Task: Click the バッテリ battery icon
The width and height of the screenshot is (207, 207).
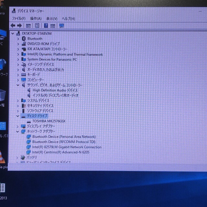Action: [23, 158]
